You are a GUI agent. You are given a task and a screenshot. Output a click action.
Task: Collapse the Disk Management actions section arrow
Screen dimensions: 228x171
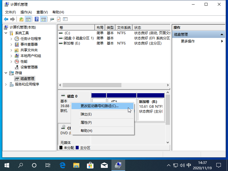point(222,34)
